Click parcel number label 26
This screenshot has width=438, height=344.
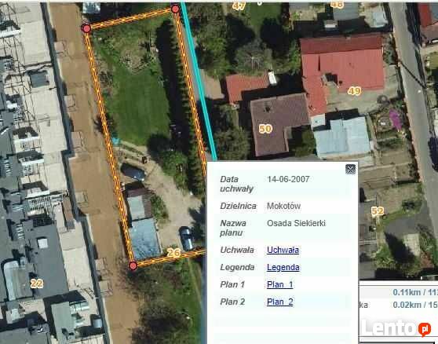coord(173,253)
